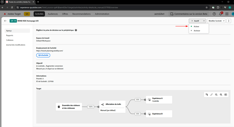
Task: Click the experience icon in Expérience A node
Action: coord(149,100)
